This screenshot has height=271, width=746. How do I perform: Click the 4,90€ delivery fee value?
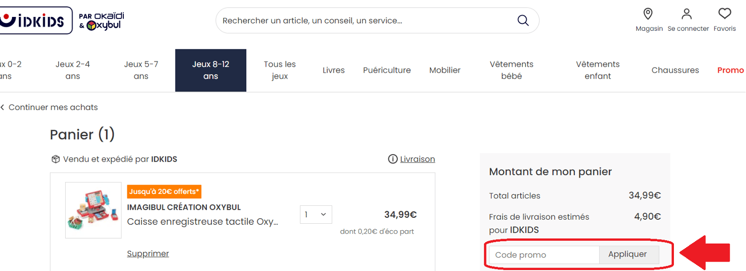pos(648,216)
